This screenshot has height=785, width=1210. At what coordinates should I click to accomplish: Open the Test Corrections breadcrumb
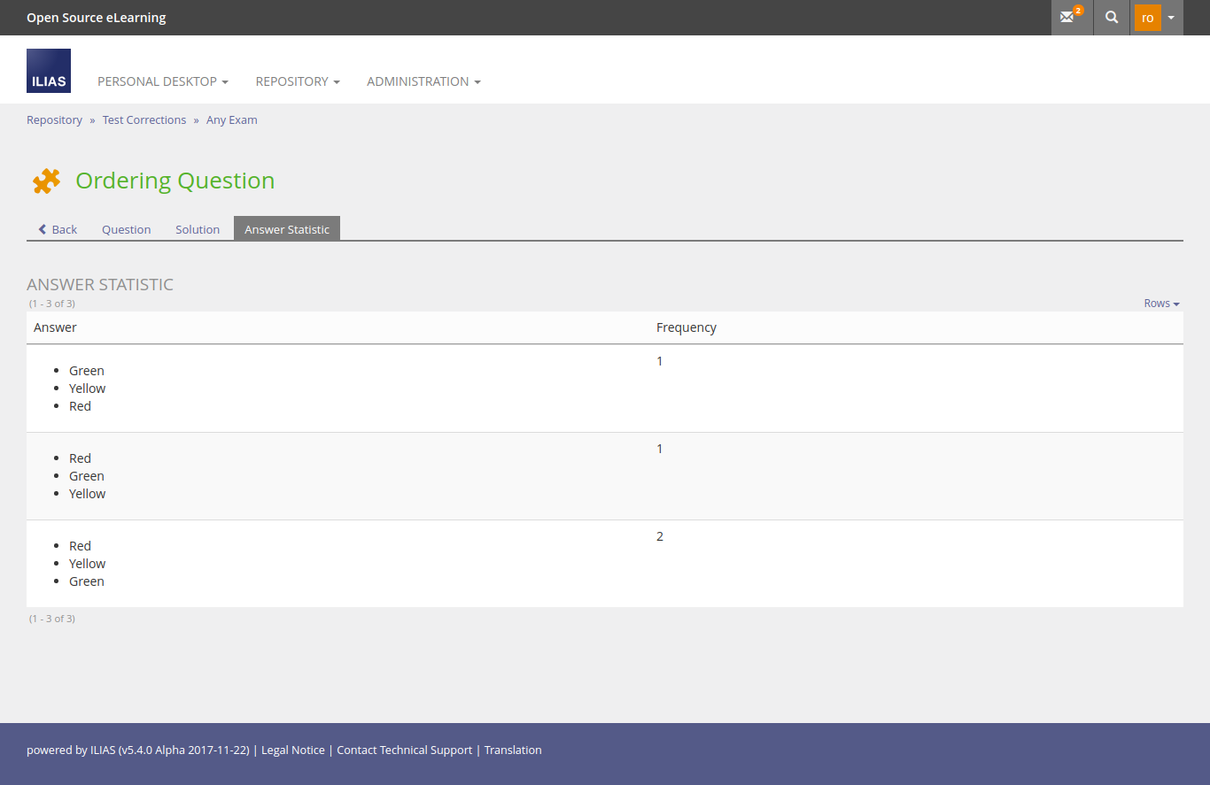coord(144,120)
